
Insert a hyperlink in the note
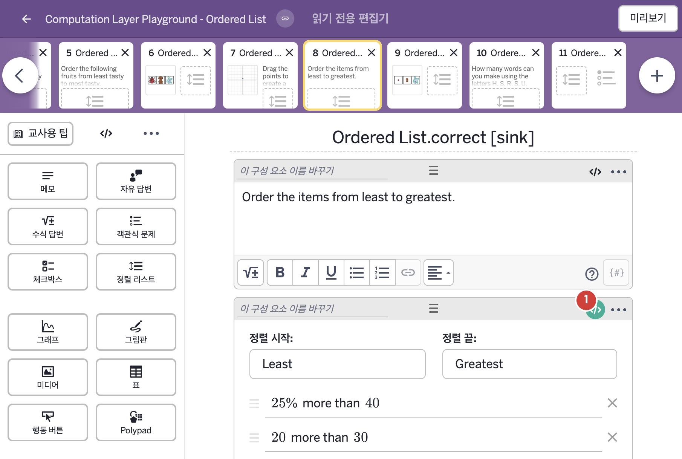click(x=408, y=272)
